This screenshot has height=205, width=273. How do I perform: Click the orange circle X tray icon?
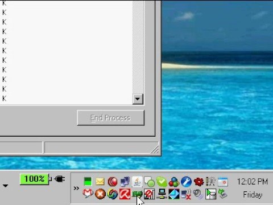pos(100,194)
